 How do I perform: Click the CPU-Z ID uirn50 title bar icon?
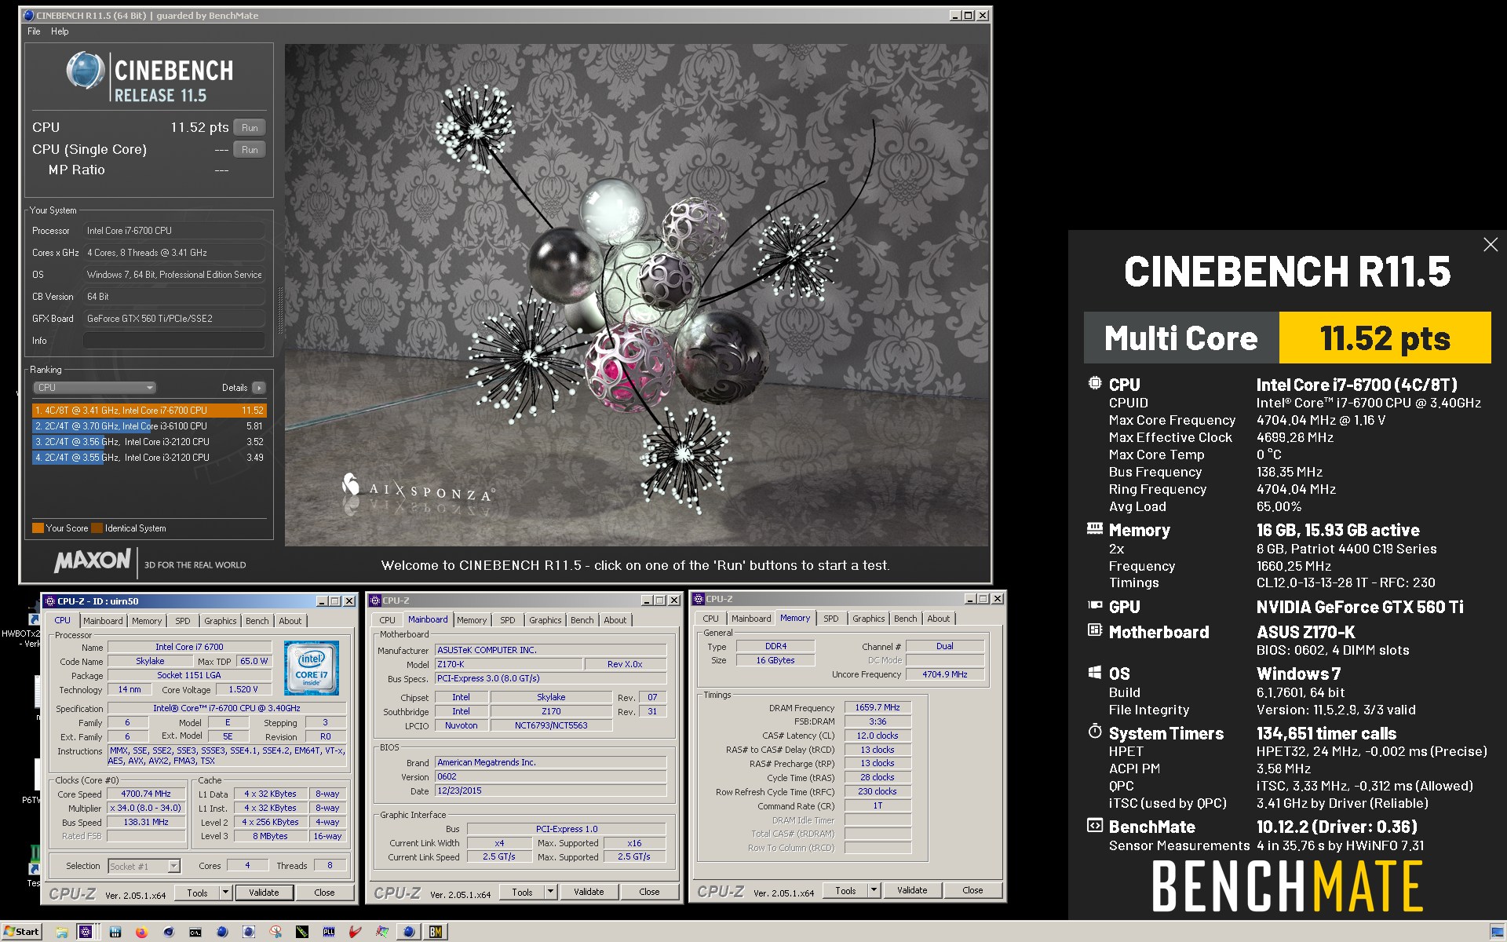(x=49, y=601)
